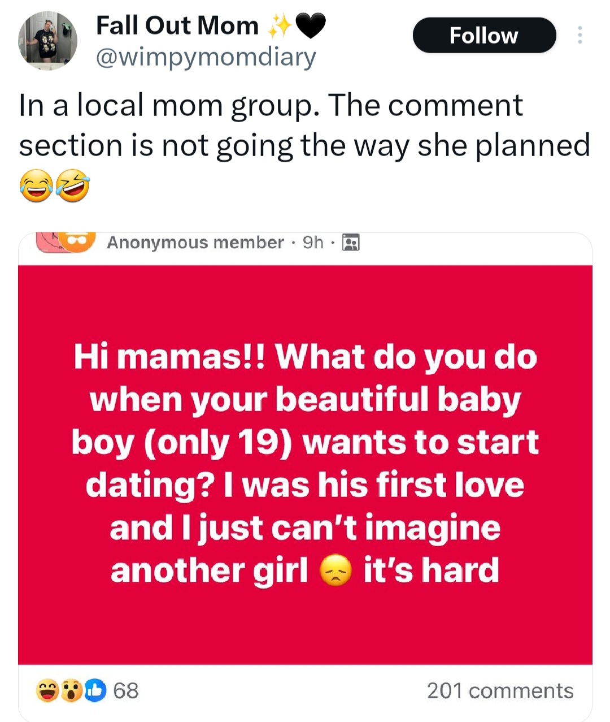Click the Follow button
This screenshot has width=610, height=722.
tap(484, 36)
